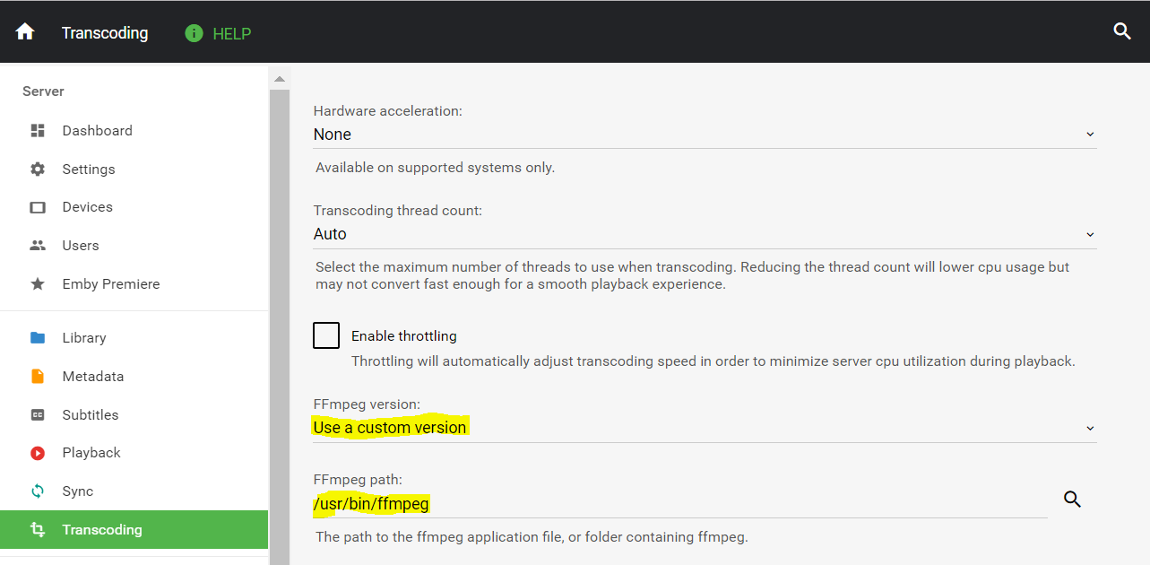
Task: Click the green Sync arrows icon
Action: tap(38, 491)
